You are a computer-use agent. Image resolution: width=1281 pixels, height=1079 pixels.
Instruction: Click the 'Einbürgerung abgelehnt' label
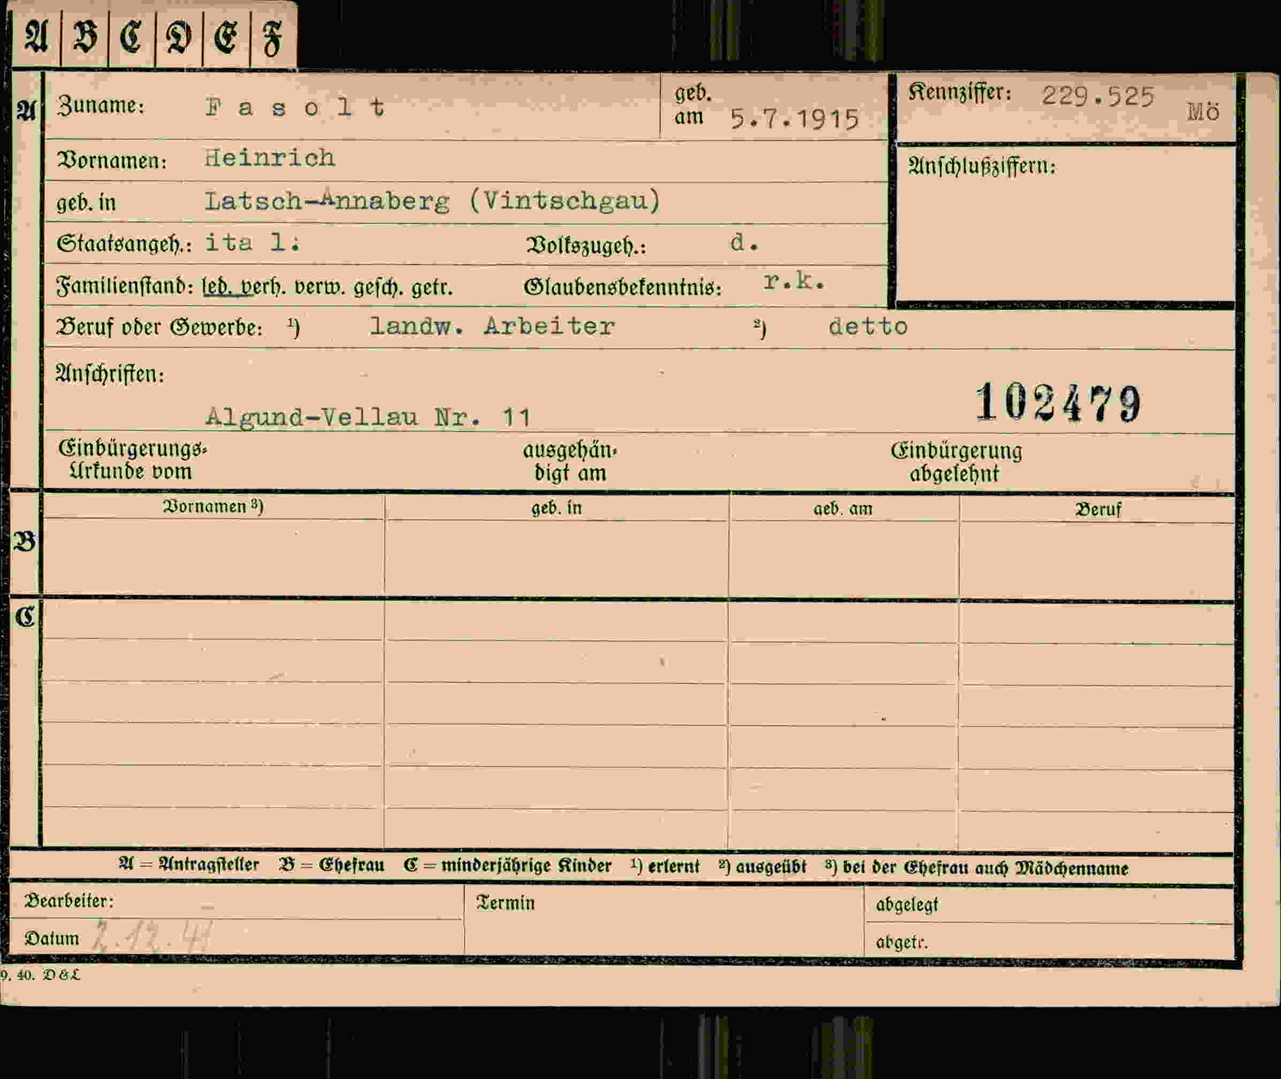pyautogui.click(x=956, y=462)
